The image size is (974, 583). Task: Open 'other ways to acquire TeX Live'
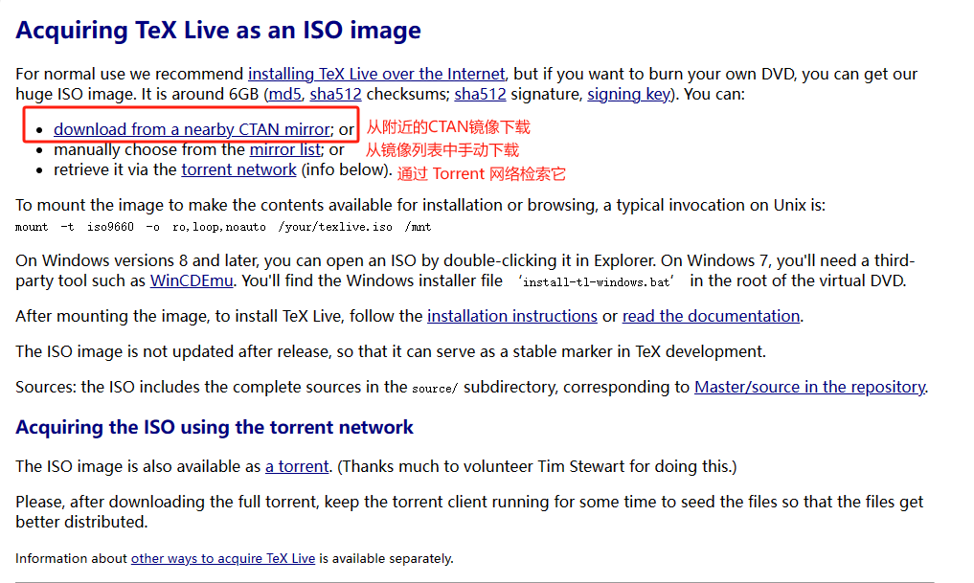tap(223, 558)
